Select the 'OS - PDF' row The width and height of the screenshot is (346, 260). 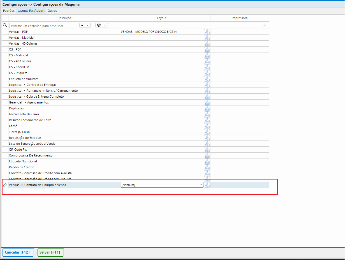(x=135, y=49)
